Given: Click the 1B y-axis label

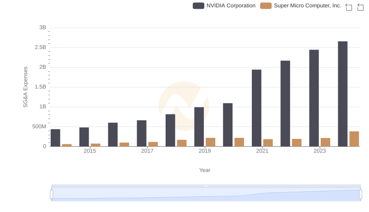Looking at the screenshot, I should coord(42,107).
